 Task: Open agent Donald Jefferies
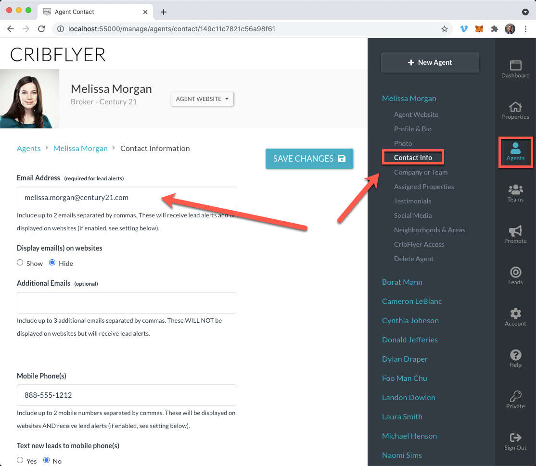pos(409,340)
